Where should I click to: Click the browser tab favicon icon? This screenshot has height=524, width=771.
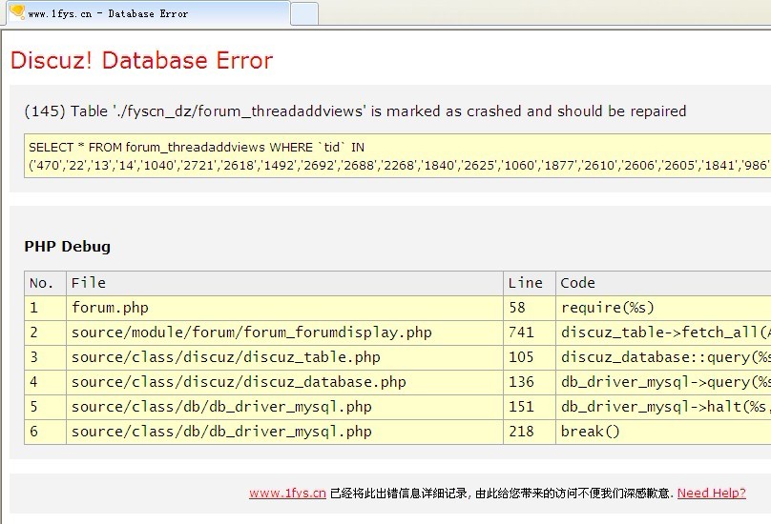tap(17, 11)
